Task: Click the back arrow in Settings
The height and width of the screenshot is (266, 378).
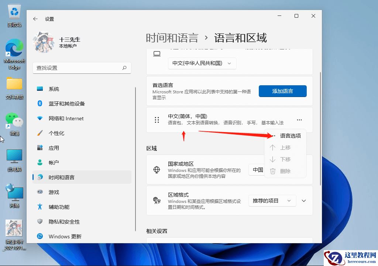Action: click(35, 18)
